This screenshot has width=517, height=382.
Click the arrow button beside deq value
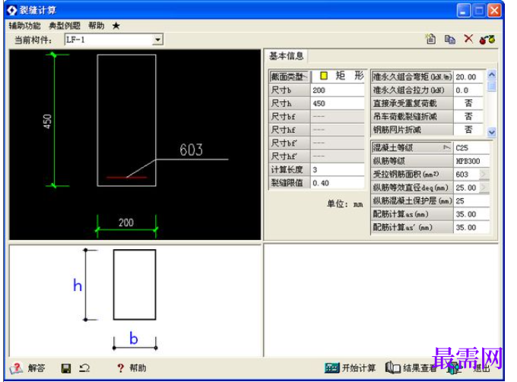click(484, 188)
